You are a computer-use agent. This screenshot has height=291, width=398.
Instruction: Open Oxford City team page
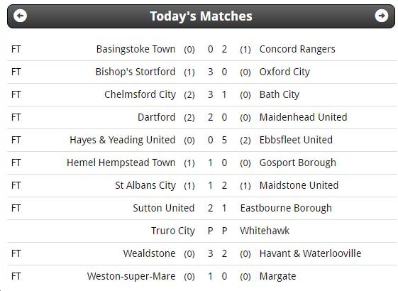tap(284, 72)
